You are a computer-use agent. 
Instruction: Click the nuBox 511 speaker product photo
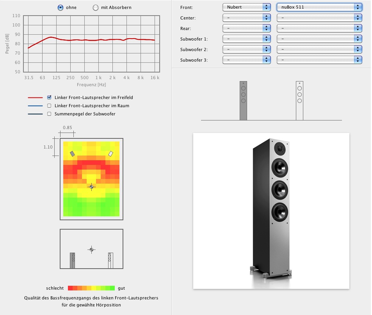(271, 211)
